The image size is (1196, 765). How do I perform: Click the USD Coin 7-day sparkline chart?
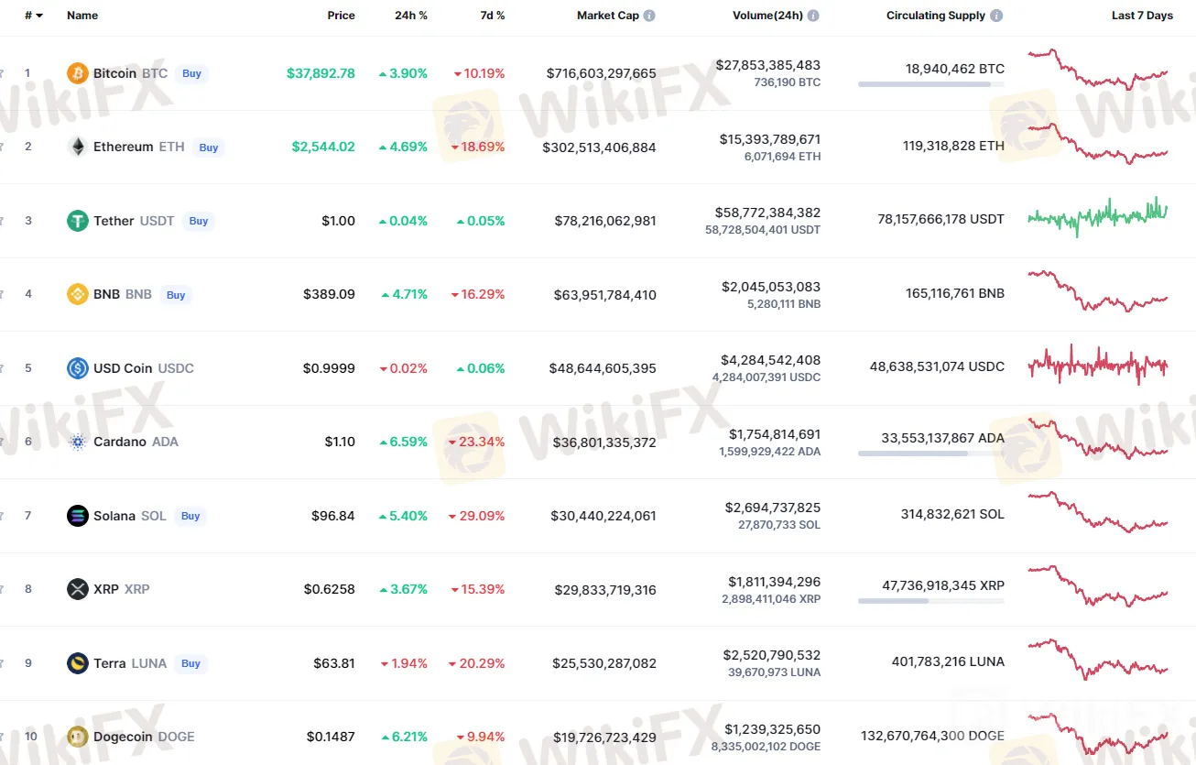pos(1098,365)
